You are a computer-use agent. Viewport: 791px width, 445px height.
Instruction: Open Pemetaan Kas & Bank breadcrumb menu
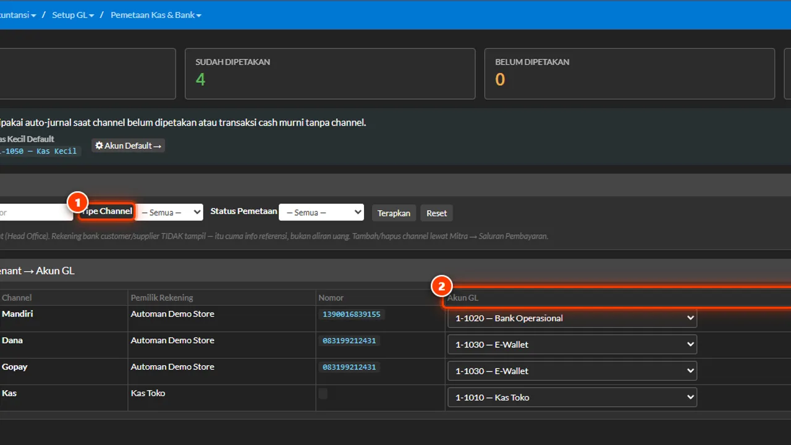[156, 15]
